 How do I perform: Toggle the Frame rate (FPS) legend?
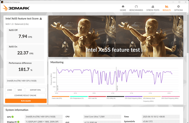pyautogui.click(x=61, y=98)
